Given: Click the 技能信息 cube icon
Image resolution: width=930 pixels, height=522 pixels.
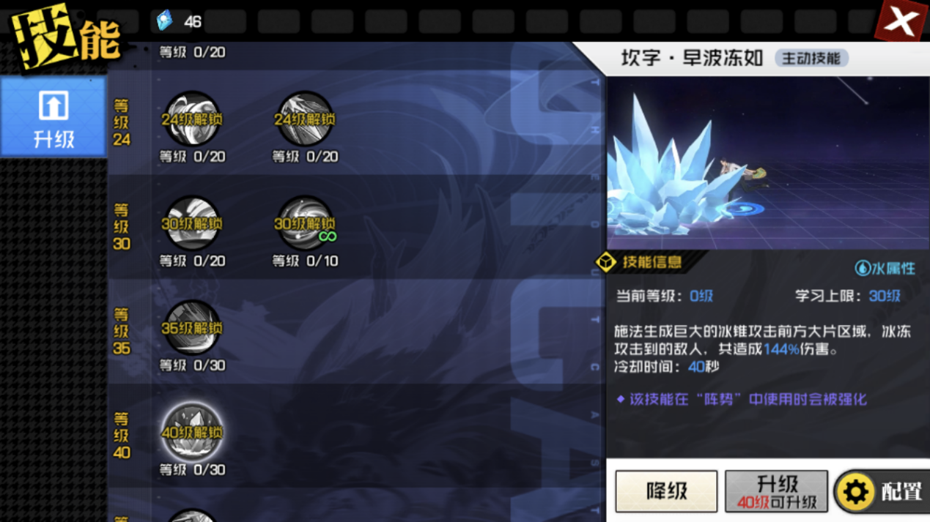Looking at the screenshot, I should tap(606, 262).
